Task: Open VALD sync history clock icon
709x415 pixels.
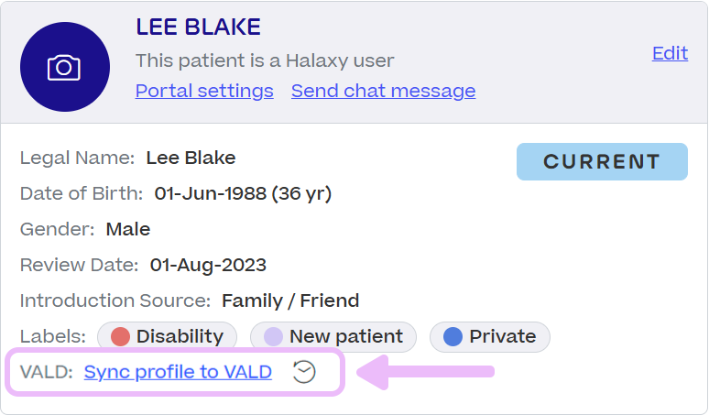Action: (x=304, y=373)
